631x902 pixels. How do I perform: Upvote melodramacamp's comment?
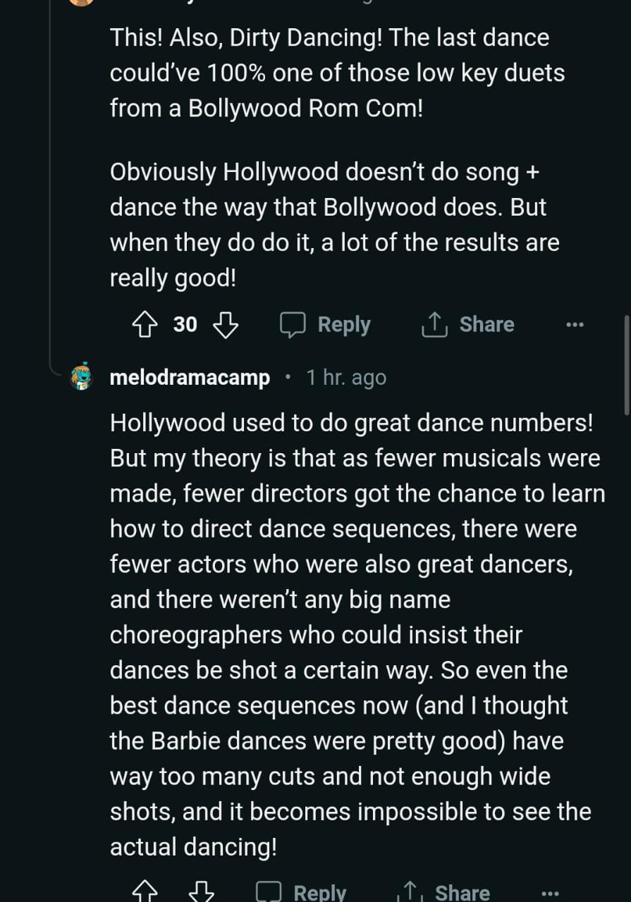tap(145, 892)
